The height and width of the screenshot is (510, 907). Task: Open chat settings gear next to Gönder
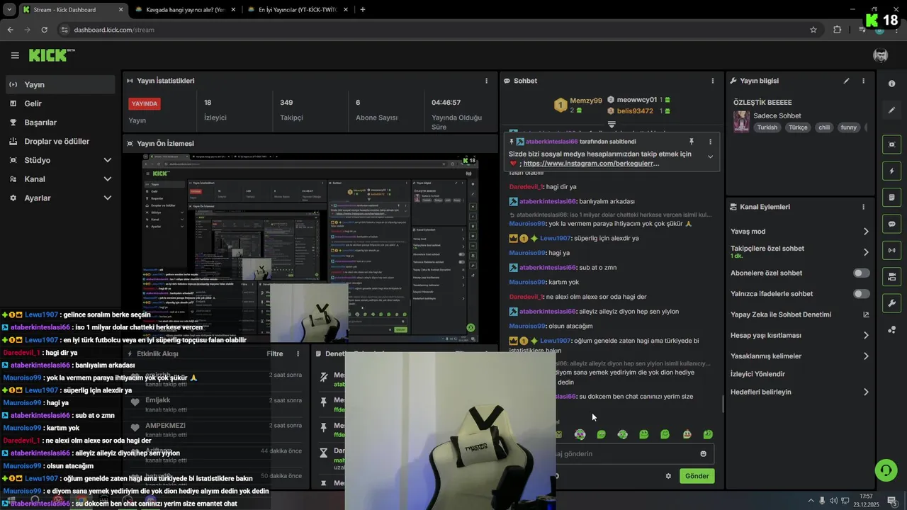(x=668, y=476)
